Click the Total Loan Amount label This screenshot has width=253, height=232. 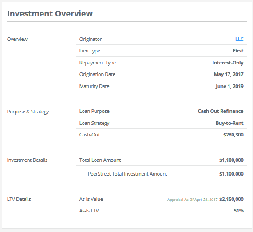100,160
